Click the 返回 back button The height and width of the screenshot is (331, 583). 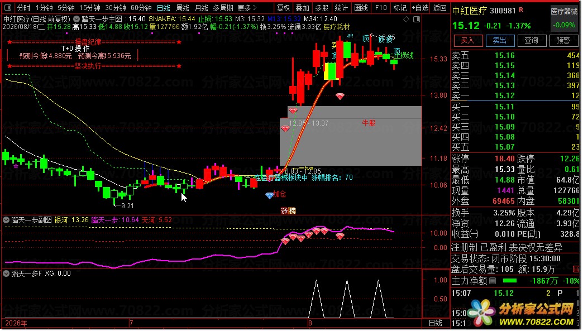[440, 8]
